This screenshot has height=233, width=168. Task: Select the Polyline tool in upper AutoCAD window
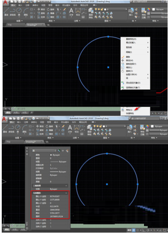pyautogui.click(x=13, y=12)
